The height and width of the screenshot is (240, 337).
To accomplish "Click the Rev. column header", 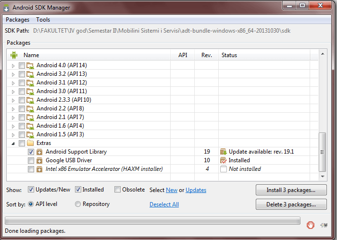I will pos(207,55).
